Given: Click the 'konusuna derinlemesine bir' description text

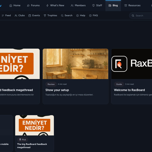Looking at the screenshot, I should (17, 95).
